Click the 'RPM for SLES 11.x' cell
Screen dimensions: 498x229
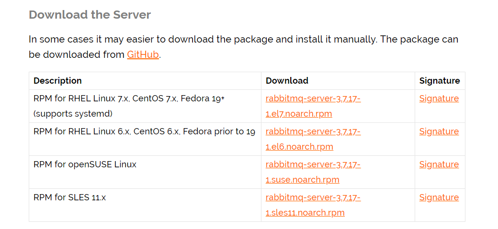pos(69,197)
